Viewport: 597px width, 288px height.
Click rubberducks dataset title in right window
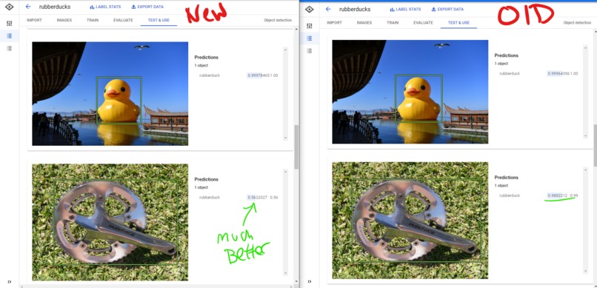click(355, 9)
